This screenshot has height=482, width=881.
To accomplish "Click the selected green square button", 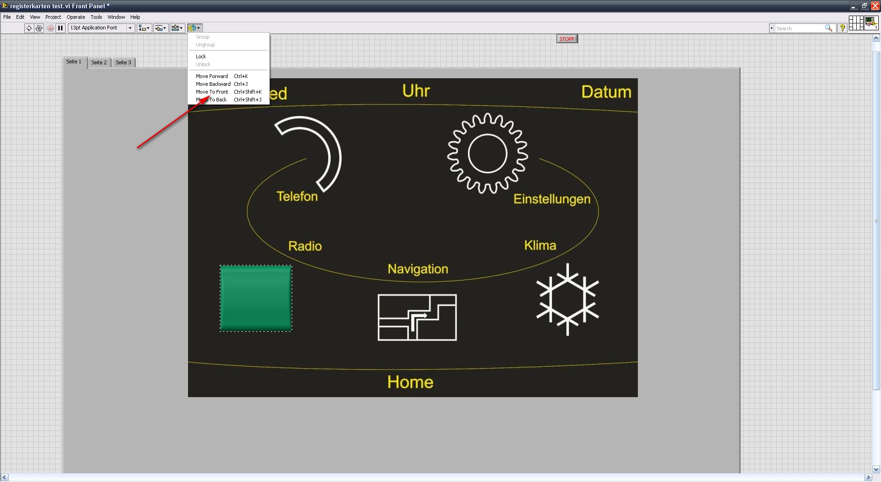I will click(256, 298).
